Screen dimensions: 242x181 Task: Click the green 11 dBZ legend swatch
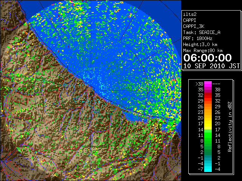click(208, 135)
